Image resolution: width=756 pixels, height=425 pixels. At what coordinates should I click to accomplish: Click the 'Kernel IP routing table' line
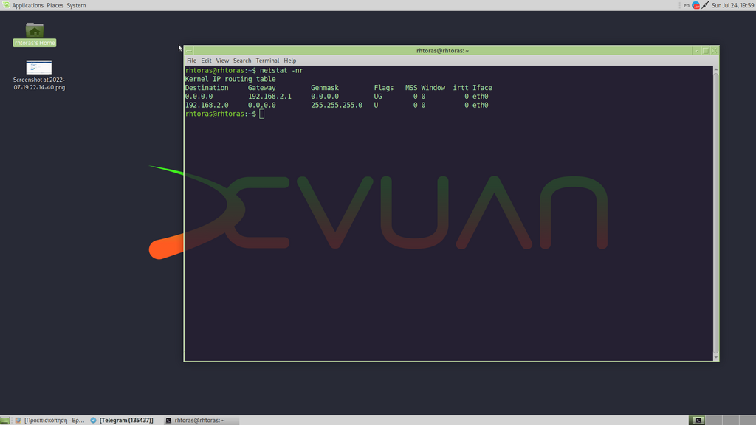[x=230, y=79]
